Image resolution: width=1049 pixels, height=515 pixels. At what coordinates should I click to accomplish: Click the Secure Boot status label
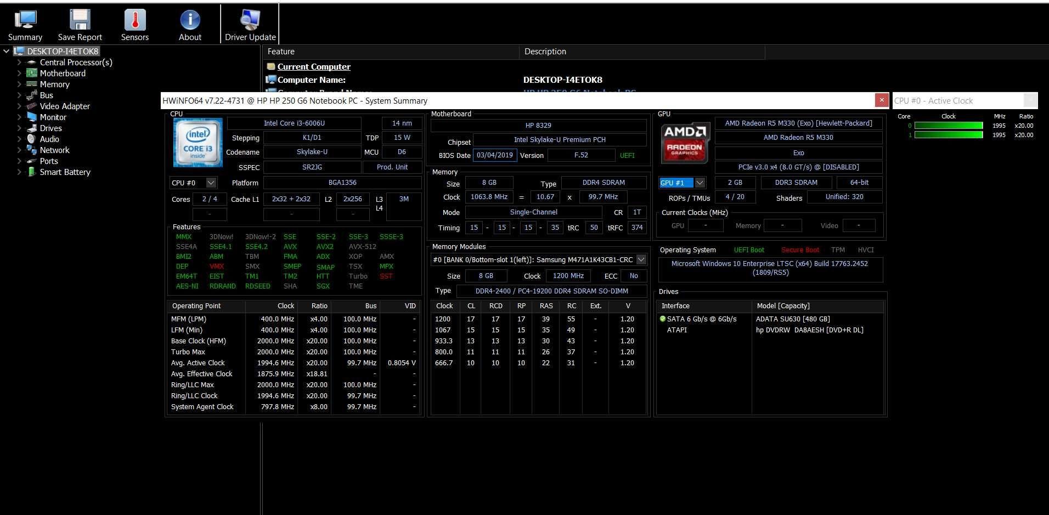coord(800,250)
